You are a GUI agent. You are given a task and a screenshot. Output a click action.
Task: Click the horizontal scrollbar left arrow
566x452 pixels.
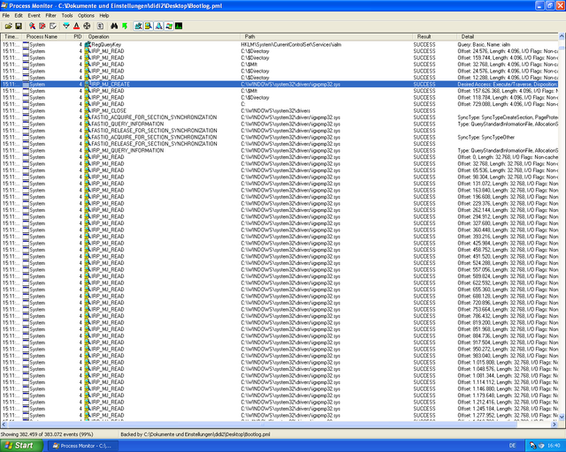pyautogui.click(x=4, y=425)
